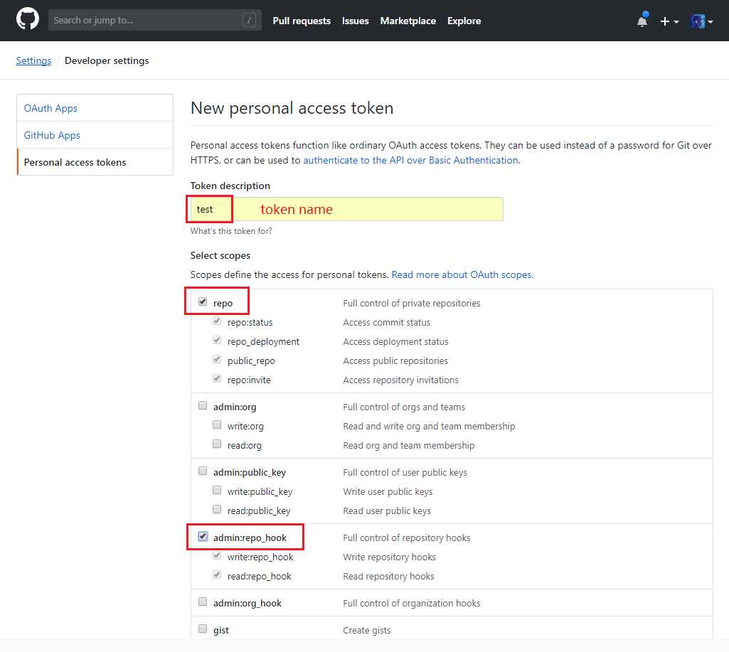The width and height of the screenshot is (729, 652).
Task: Click the Developer settings breadcrumb text
Action: click(107, 60)
